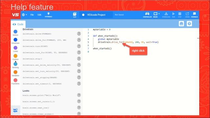
Task: Click drive_for in editor line 5
Action: pyautogui.click(x=117, y=42)
